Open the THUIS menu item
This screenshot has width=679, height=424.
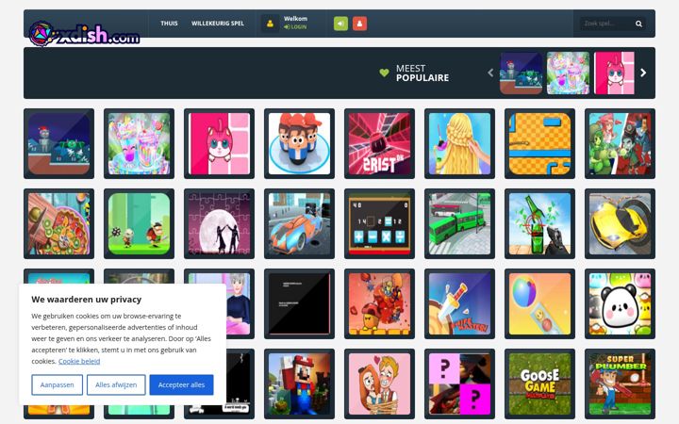coord(169,24)
